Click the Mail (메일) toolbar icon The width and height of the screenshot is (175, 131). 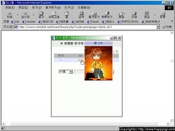(121, 15)
